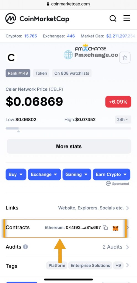Click the Celer coin logo
The image size is (137, 283).
point(11,58)
